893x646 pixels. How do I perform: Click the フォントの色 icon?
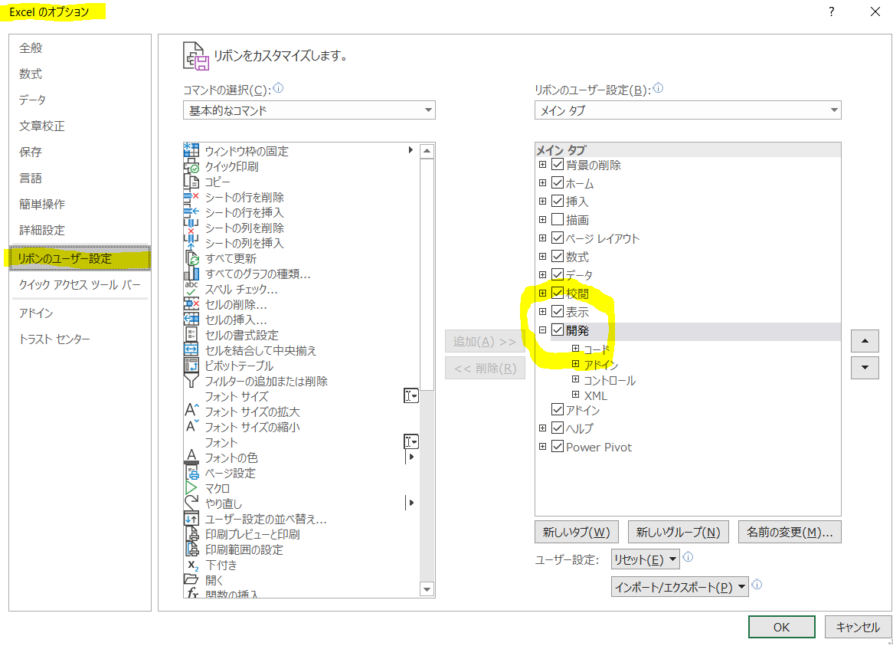click(191, 457)
